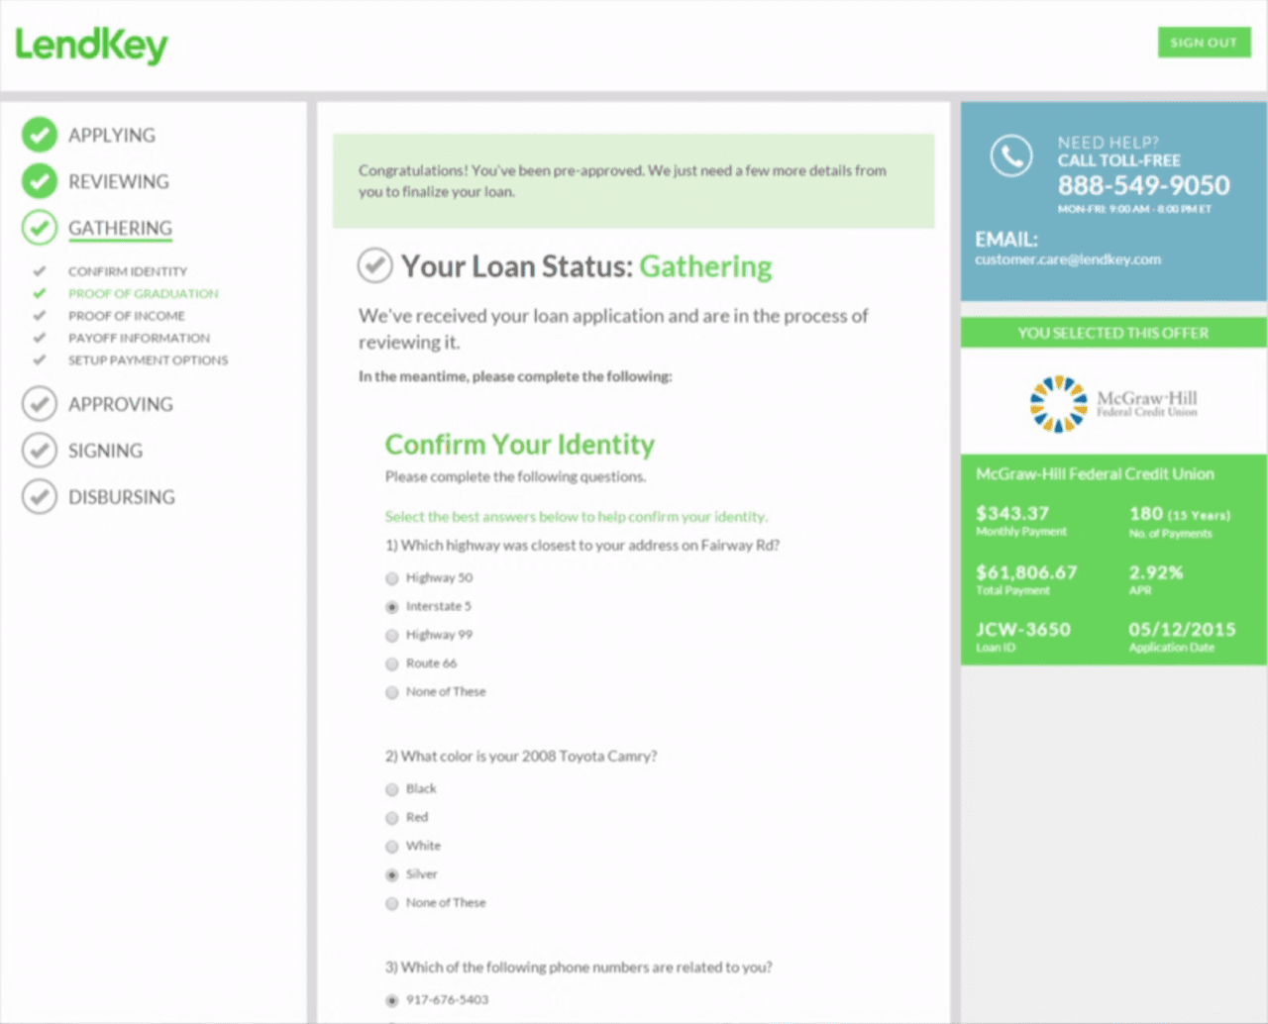1268x1024 pixels.
Task: Go to Proof of Income substep
Action: point(127,316)
